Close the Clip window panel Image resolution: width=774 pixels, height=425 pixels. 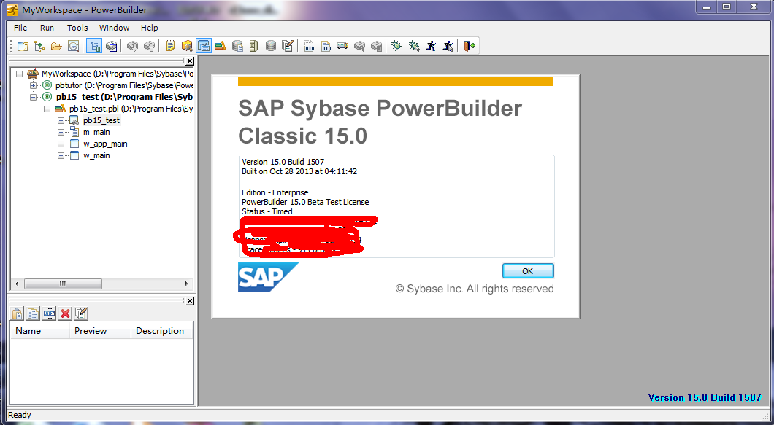190,301
